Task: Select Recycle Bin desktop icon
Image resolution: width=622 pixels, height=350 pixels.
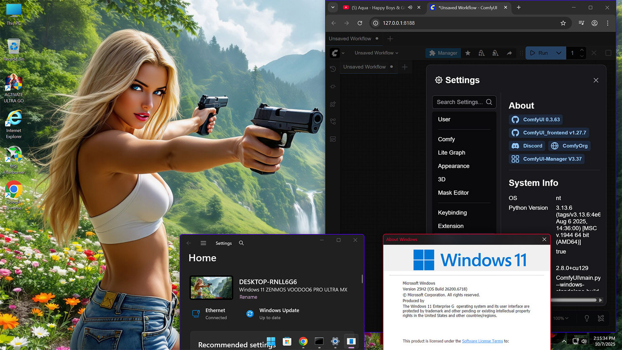Action: pos(14,50)
